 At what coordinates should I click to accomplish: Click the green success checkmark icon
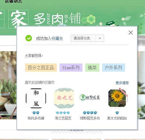pyautogui.click(x=29, y=38)
